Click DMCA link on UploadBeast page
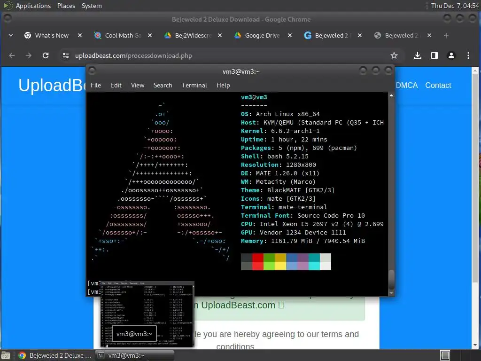Image resolution: width=481 pixels, height=361 pixels. pyautogui.click(x=406, y=86)
